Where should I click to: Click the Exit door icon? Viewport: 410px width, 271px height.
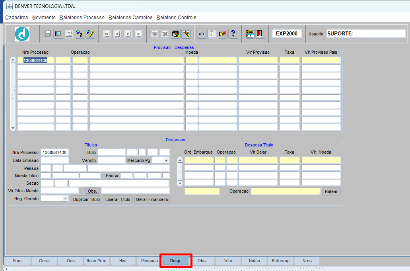pos(260,34)
